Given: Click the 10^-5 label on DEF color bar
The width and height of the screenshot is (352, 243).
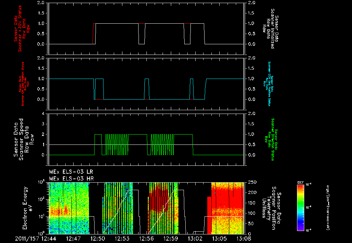Looking at the screenshot, I should click(309, 208).
